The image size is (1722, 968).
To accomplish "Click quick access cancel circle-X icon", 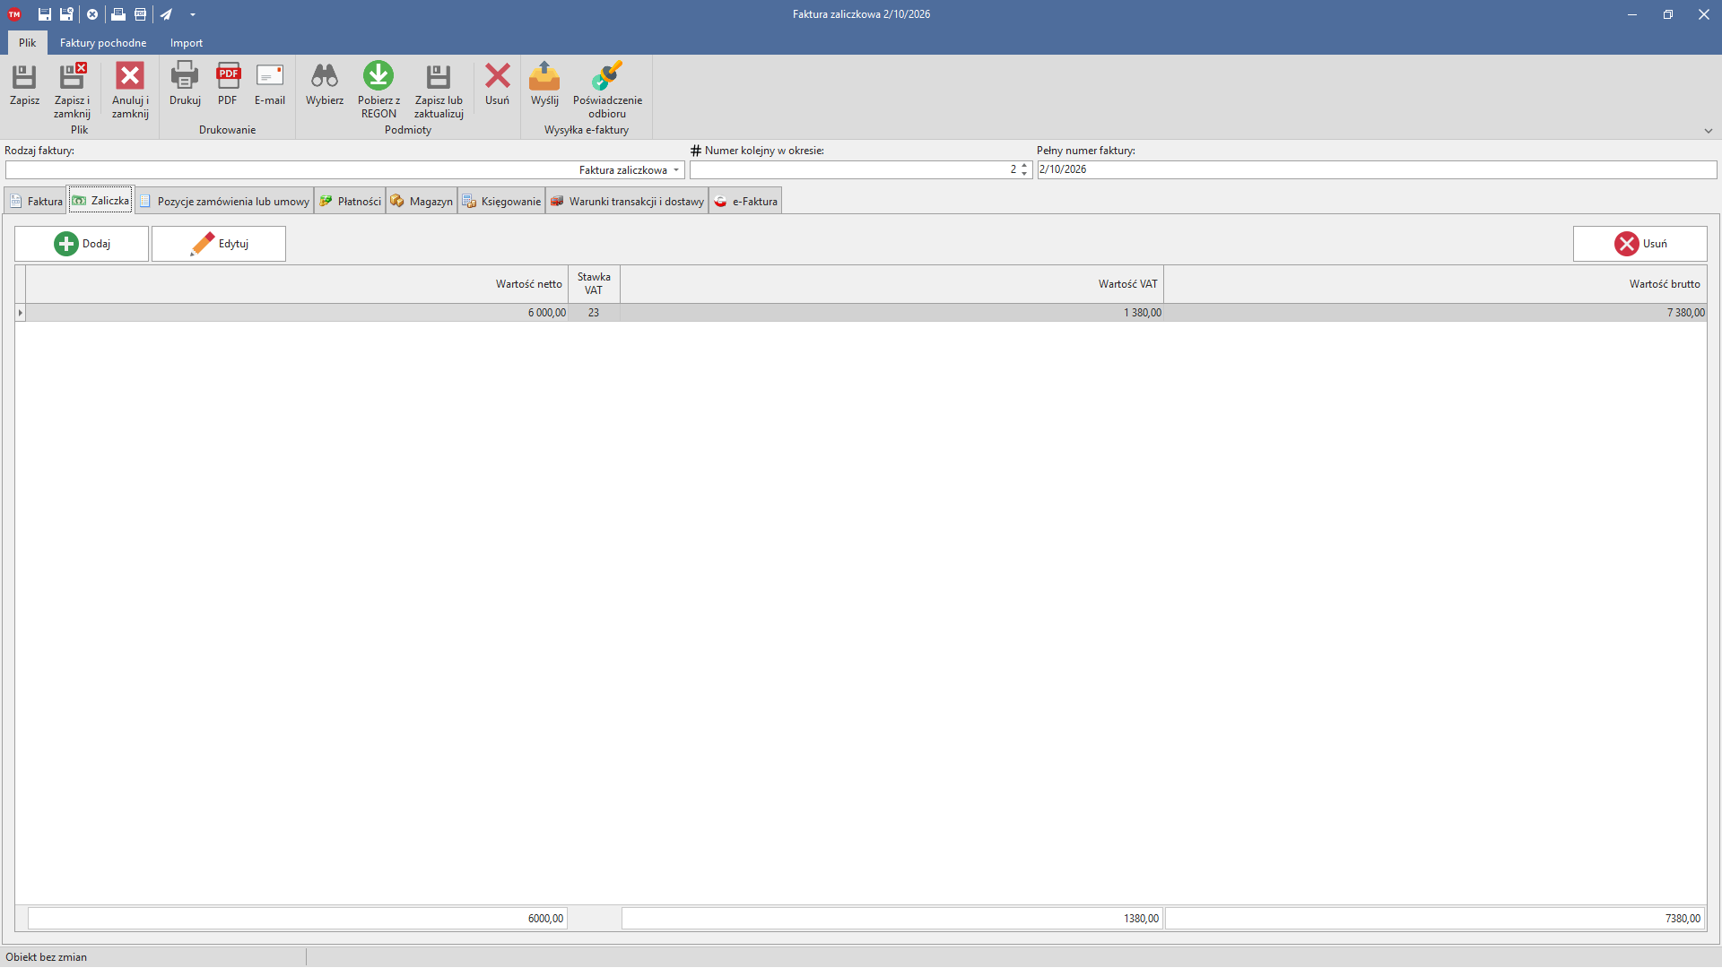I will (x=91, y=14).
